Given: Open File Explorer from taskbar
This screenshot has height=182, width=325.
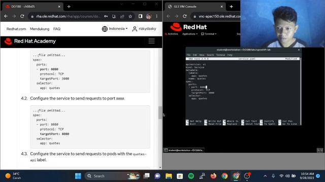Looking at the screenshot, I should tap(169, 176).
